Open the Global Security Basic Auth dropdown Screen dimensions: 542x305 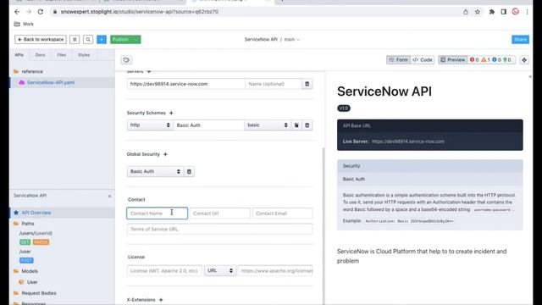click(x=155, y=171)
